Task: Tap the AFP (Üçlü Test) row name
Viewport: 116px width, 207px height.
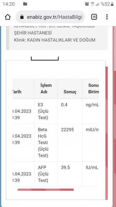Action: (43, 174)
